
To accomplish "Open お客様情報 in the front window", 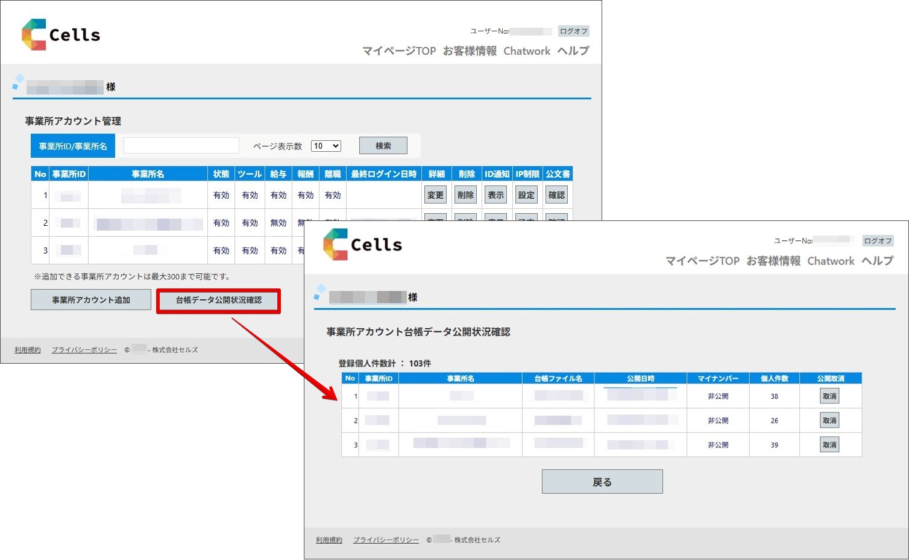I will (773, 261).
